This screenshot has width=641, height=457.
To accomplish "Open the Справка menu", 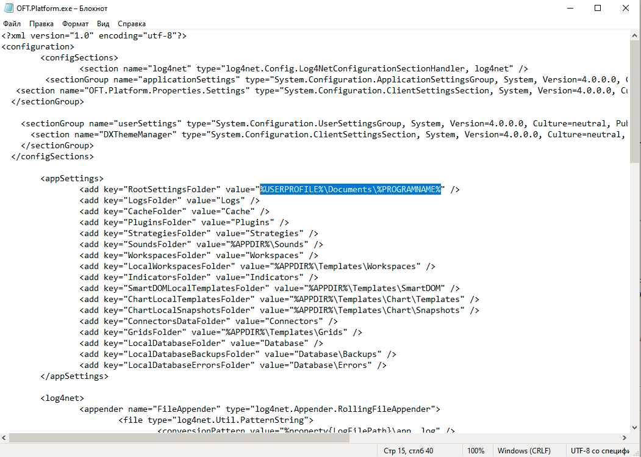I will 131,23.
